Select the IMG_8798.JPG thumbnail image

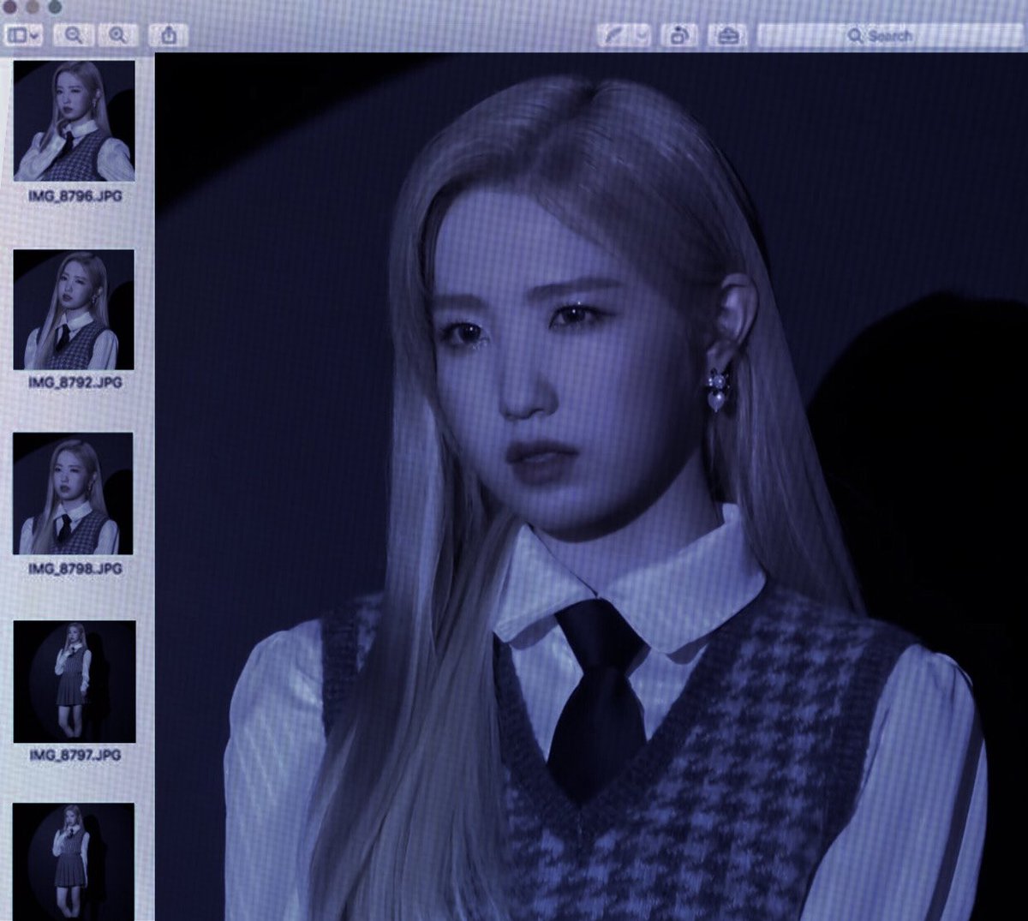[73, 493]
